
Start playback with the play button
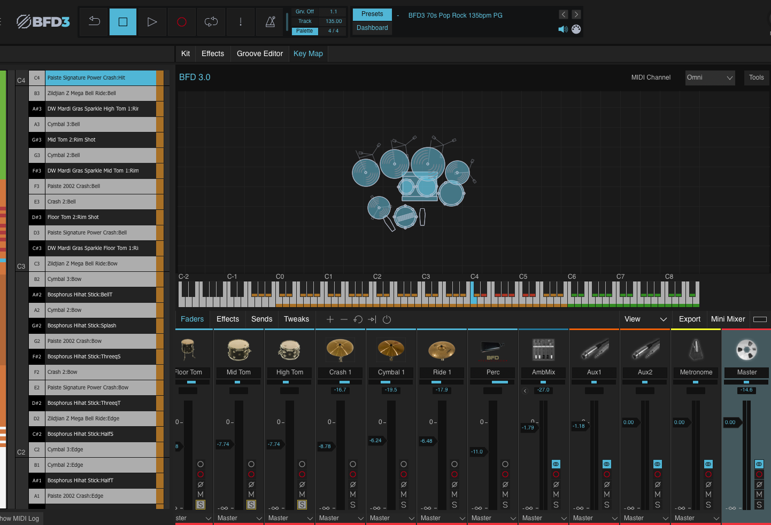pyautogui.click(x=152, y=21)
